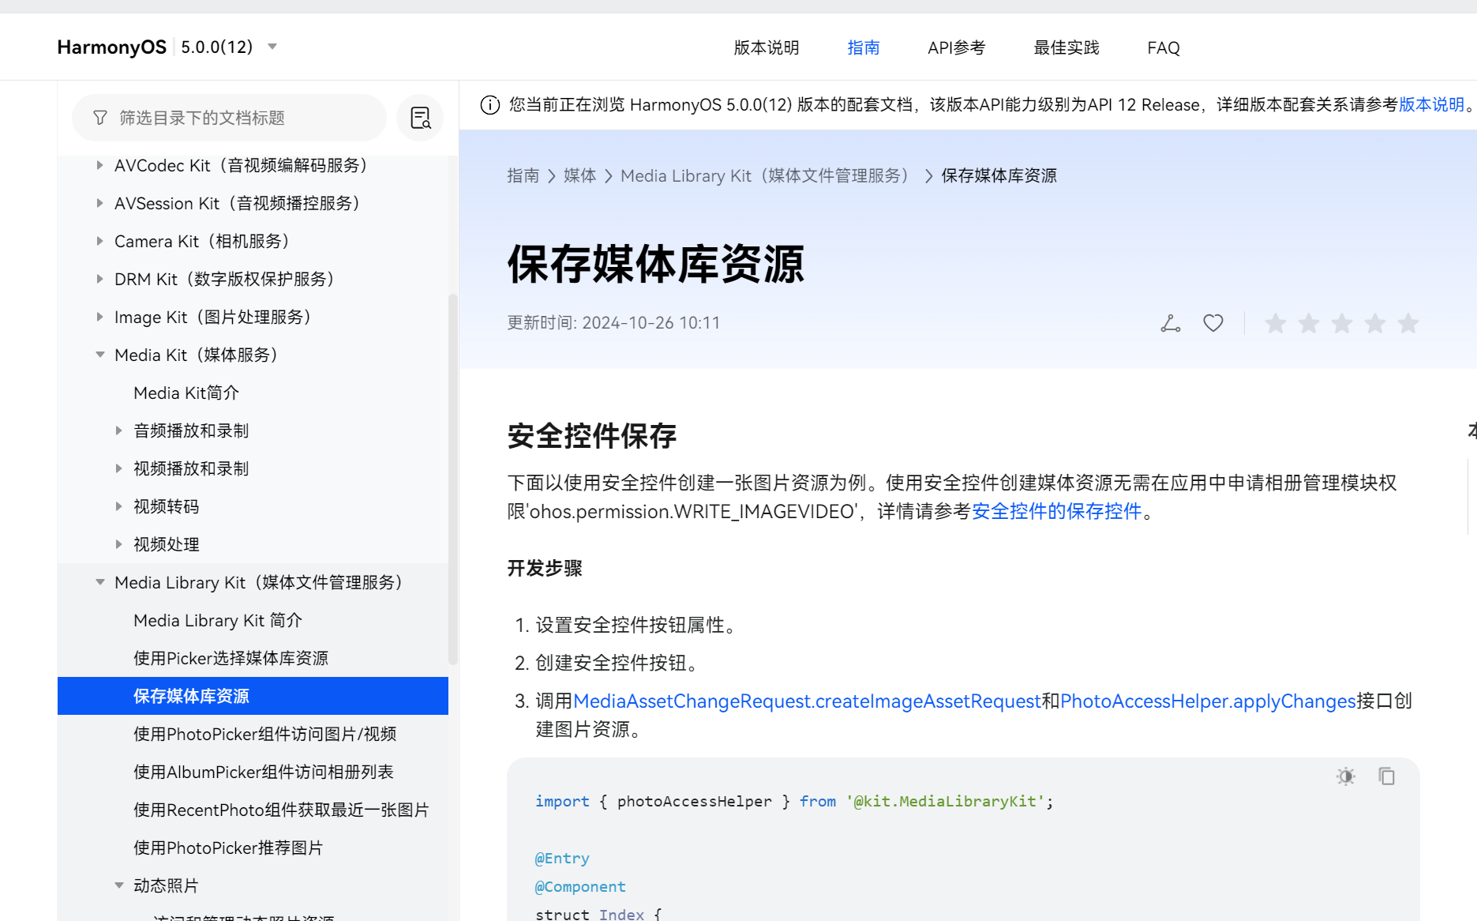This screenshot has height=921, width=1477.
Task: Open 使用PhotoPicker组件访问图片/视频 page
Action: [265, 734]
